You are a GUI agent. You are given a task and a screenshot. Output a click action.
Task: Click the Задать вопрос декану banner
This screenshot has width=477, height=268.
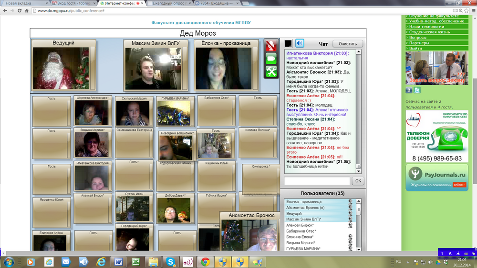pos(437,68)
